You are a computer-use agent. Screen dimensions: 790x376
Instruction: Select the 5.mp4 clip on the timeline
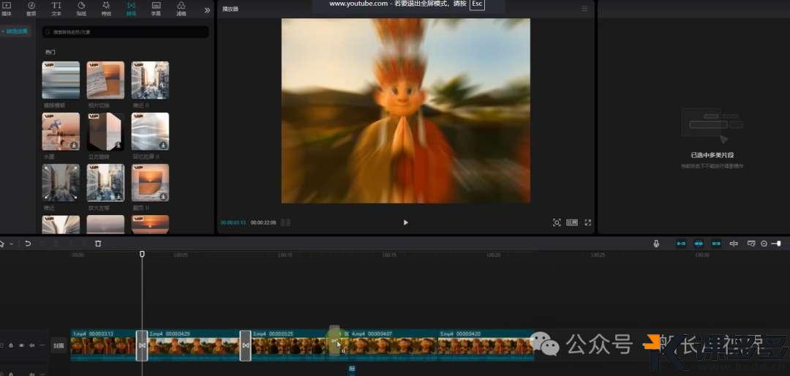pyautogui.click(x=486, y=345)
